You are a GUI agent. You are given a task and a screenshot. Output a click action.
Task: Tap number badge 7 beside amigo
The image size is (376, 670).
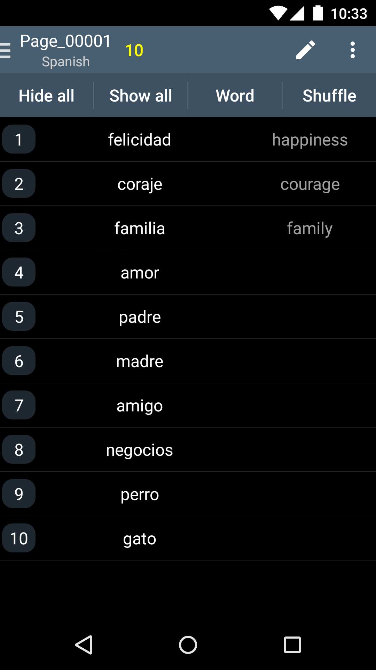(19, 405)
